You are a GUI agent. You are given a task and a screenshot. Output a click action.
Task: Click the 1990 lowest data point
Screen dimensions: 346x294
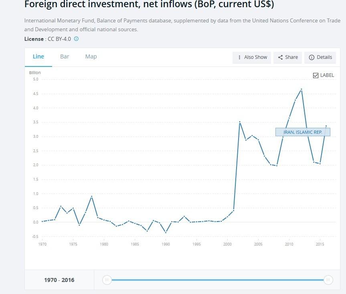(x=166, y=232)
